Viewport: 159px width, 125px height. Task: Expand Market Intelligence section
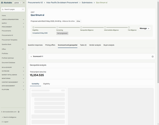pos(13,75)
